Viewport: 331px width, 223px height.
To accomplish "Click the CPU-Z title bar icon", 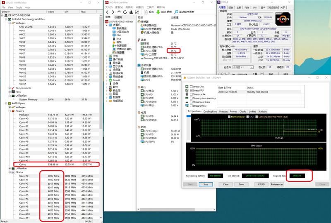I will tap(219, 2).
